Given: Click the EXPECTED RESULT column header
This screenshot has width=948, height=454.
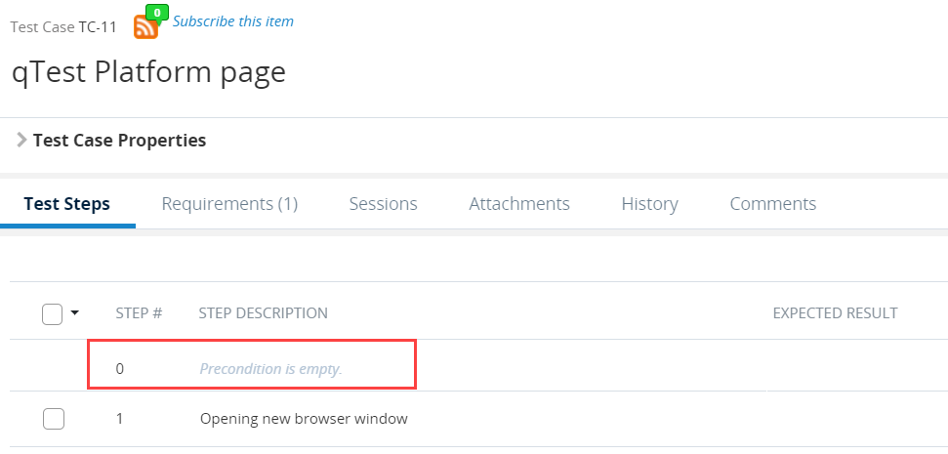Looking at the screenshot, I should click(835, 313).
